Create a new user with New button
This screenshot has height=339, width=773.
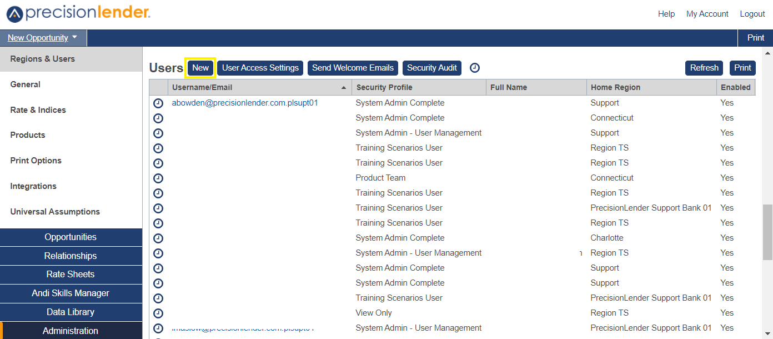200,68
